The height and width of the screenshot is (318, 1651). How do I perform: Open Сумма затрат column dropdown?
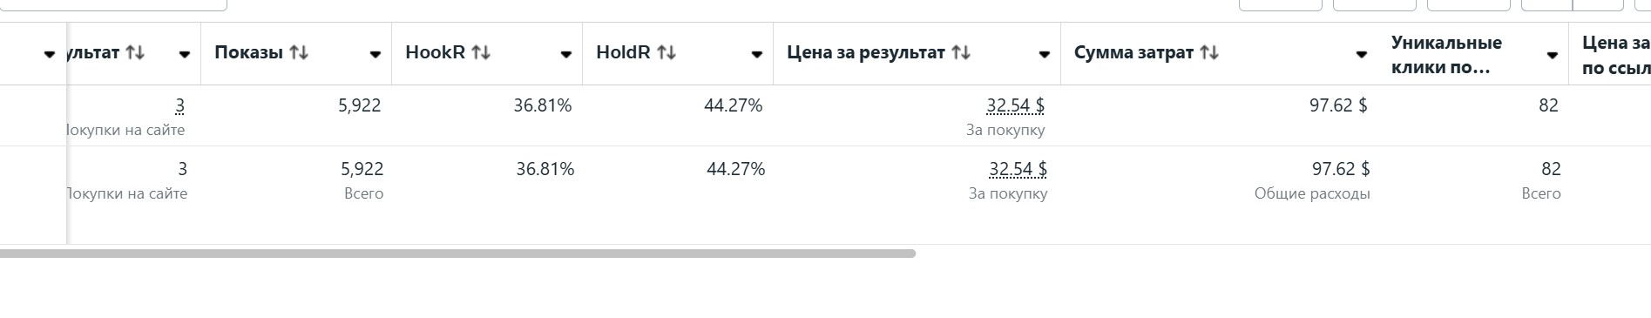(1362, 54)
